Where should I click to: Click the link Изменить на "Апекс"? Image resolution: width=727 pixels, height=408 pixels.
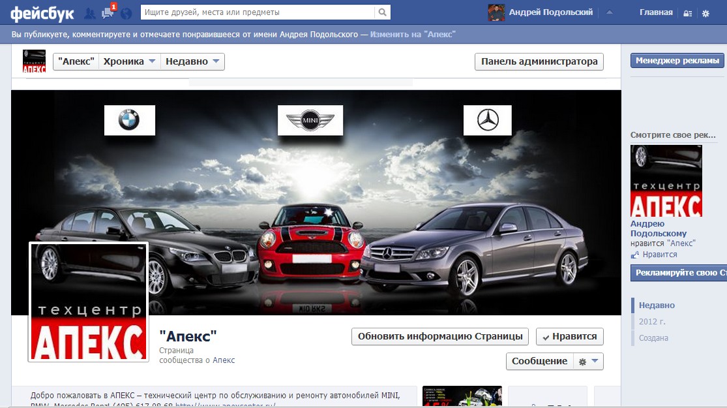[413, 35]
